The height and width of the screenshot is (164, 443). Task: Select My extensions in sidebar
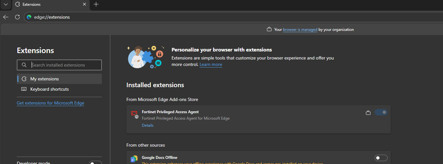tap(44, 79)
